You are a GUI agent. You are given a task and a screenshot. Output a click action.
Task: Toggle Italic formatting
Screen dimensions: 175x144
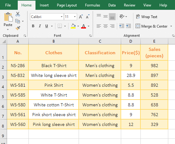pos(40,26)
